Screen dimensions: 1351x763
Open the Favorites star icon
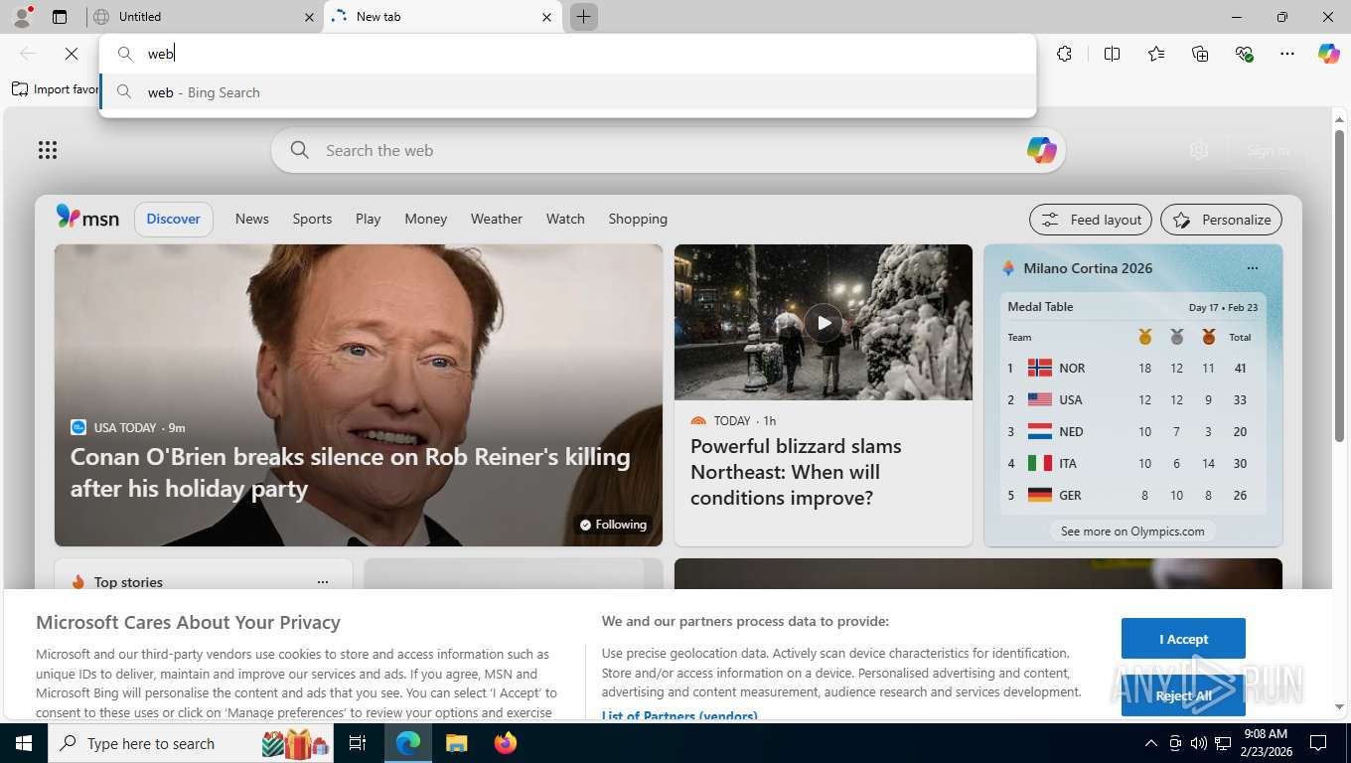[1156, 54]
